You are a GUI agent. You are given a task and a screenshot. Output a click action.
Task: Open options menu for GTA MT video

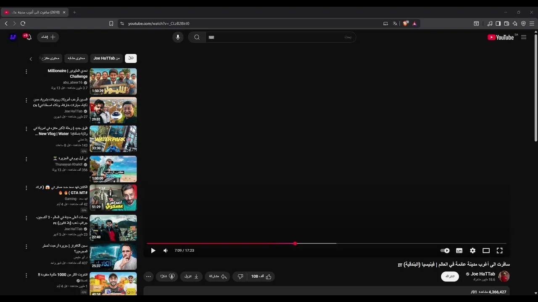(26, 187)
